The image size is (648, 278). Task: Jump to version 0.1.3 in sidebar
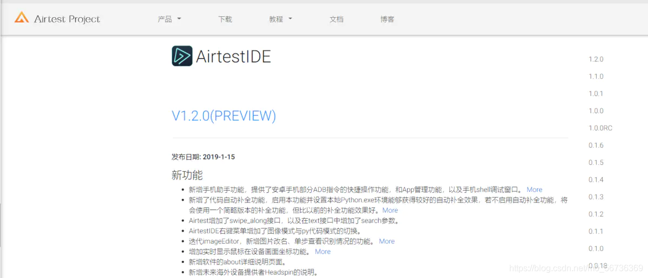click(x=596, y=197)
